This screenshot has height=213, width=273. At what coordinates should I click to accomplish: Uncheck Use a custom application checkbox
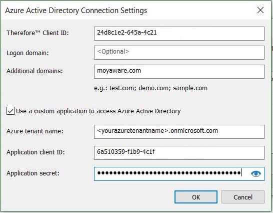click(10, 111)
